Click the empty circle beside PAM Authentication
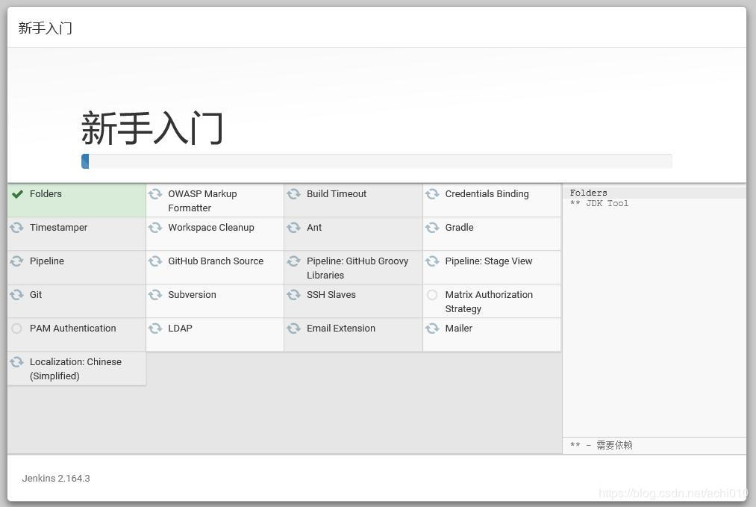The image size is (756, 507). (16, 329)
